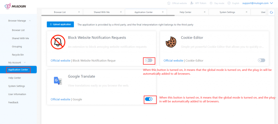Click the Block Website Notification Requests title
This screenshot has width=278, height=124.
click(x=97, y=38)
